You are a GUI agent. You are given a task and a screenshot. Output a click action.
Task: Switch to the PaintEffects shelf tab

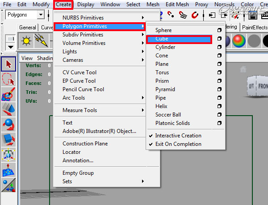255,28
